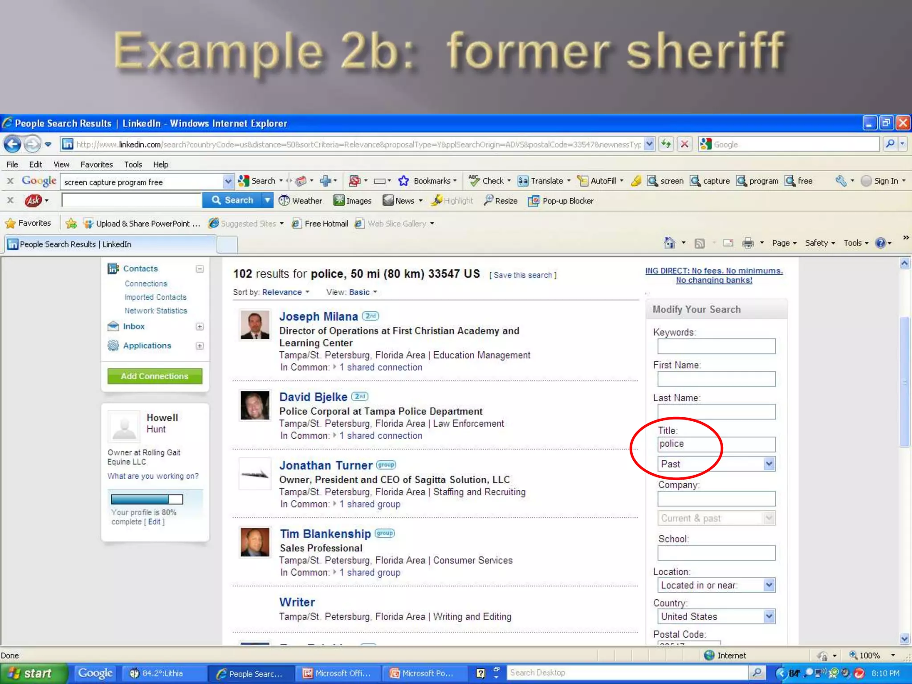The image size is (912, 684).
Task: Click the 'screen' search word button
Action: click(x=665, y=181)
